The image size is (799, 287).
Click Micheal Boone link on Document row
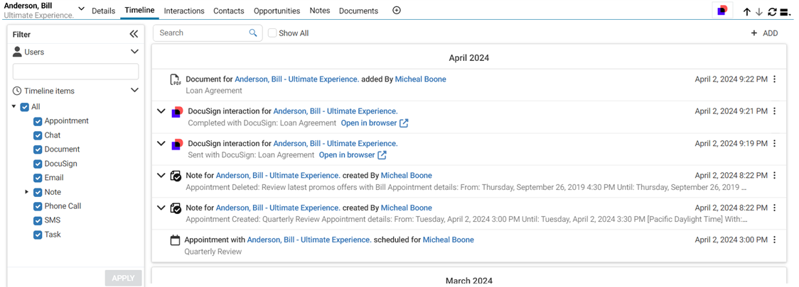point(420,79)
